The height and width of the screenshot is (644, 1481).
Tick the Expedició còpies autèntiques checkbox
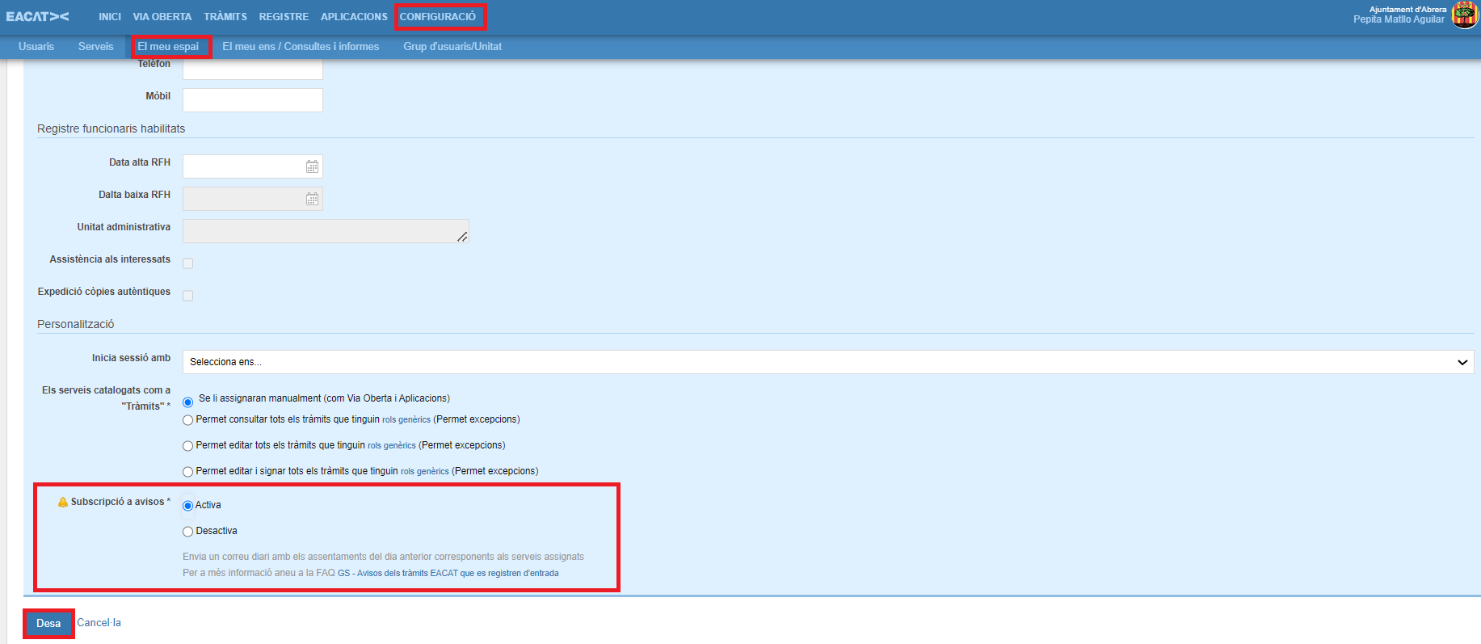click(x=188, y=296)
